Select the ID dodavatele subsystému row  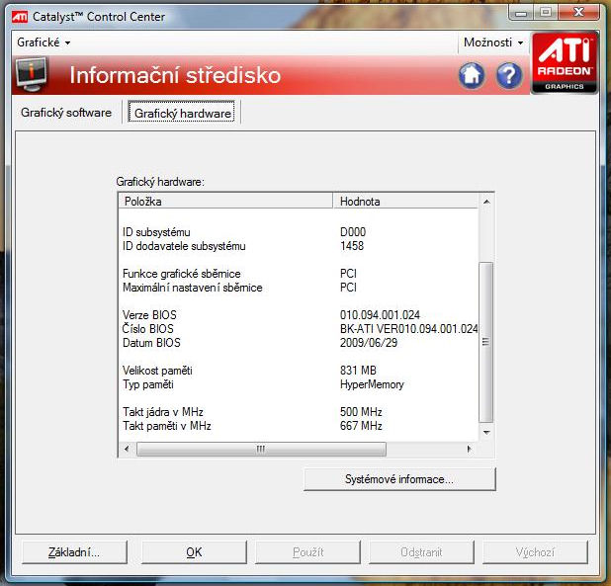tap(299, 246)
